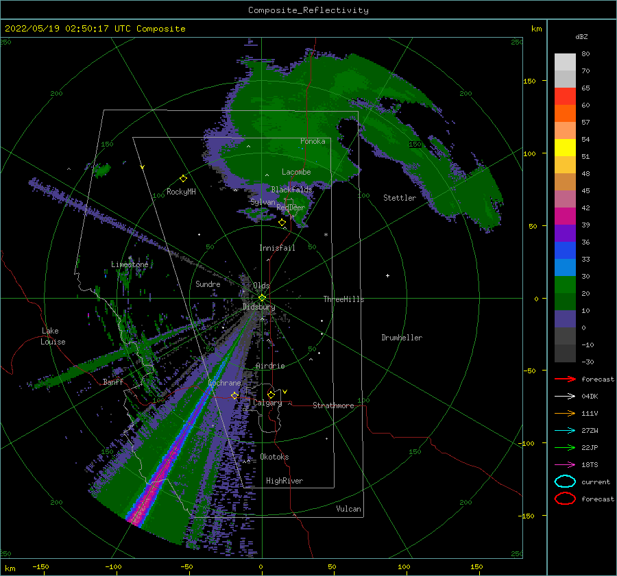Screen dimensions: 617x576
Task: Click the yellow diamond marker above RockyMH
Action: pyautogui.click(x=183, y=179)
